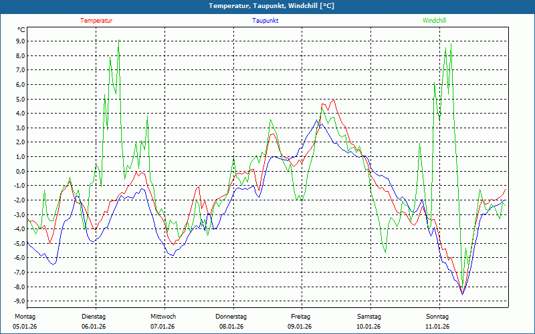Select the Dienstag 06.01.26 date label

(x=94, y=321)
